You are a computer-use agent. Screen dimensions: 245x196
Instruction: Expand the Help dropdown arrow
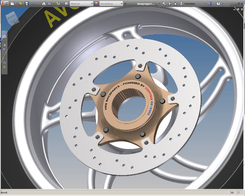[x=223, y=4]
